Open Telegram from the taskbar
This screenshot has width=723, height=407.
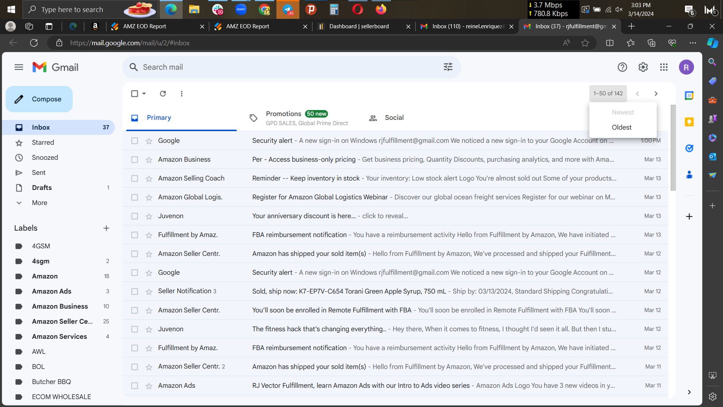pos(288,9)
